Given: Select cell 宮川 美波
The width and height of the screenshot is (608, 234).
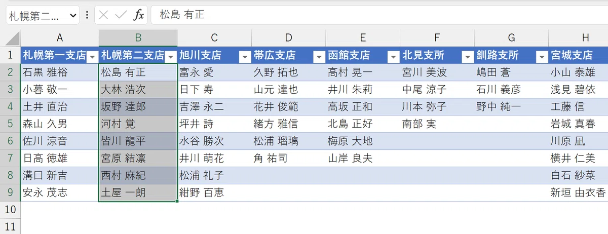Looking at the screenshot, I should click(x=436, y=72).
